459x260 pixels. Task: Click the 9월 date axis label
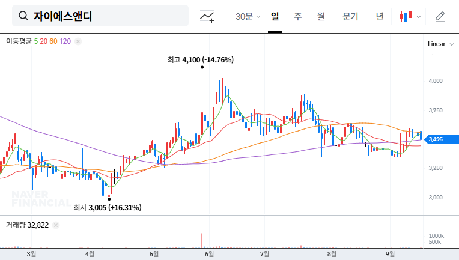(x=390, y=254)
